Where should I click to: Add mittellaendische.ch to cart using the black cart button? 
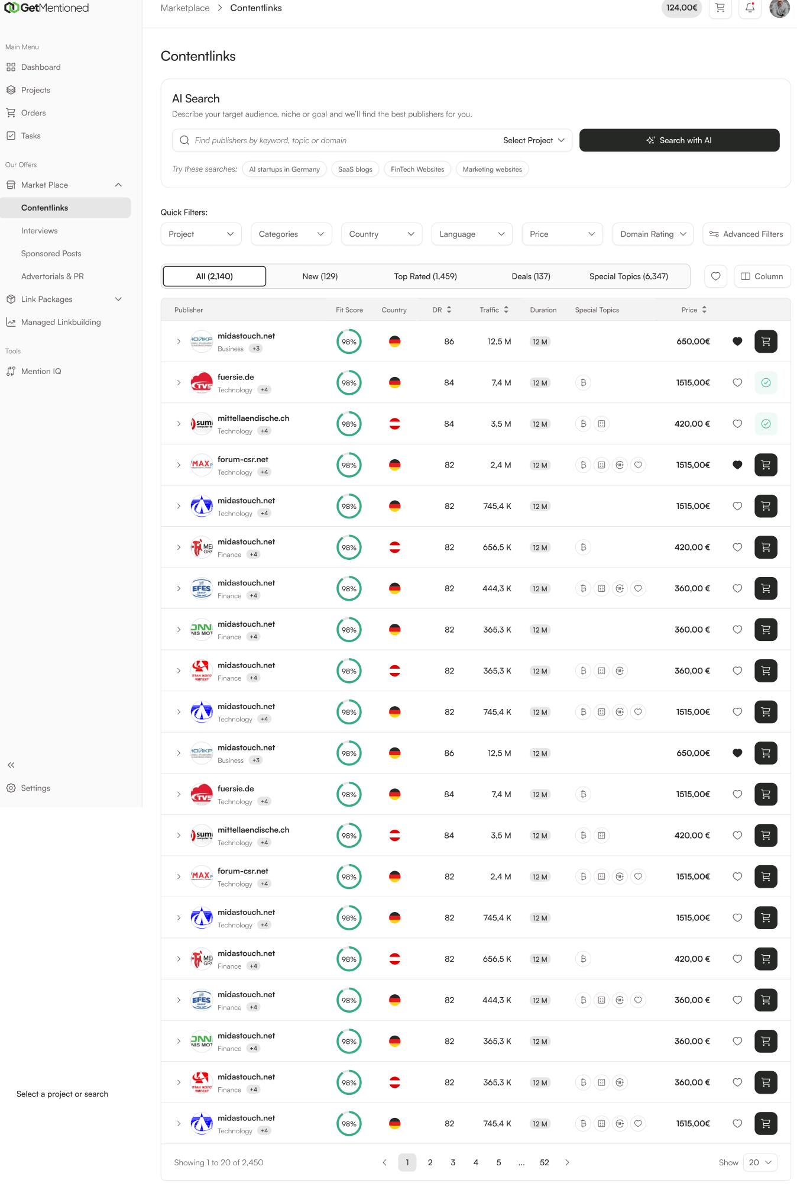tap(766, 836)
